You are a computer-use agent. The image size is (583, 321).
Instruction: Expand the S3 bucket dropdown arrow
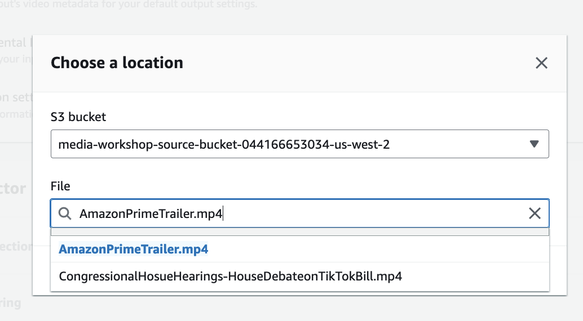click(535, 144)
